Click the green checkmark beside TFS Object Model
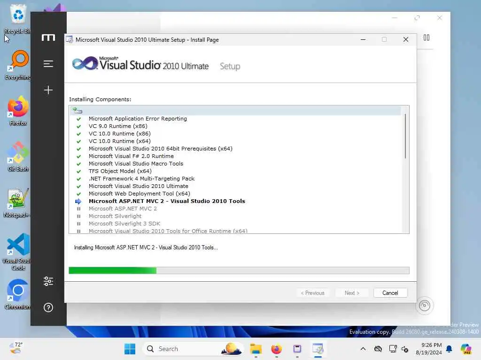This screenshot has width=481, height=360. pos(78,172)
